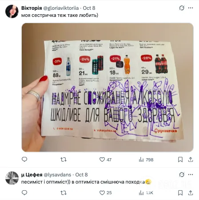This screenshot has height=200, width=199.
Task: View analytics showing 1.1K views
Action: pos(146,193)
